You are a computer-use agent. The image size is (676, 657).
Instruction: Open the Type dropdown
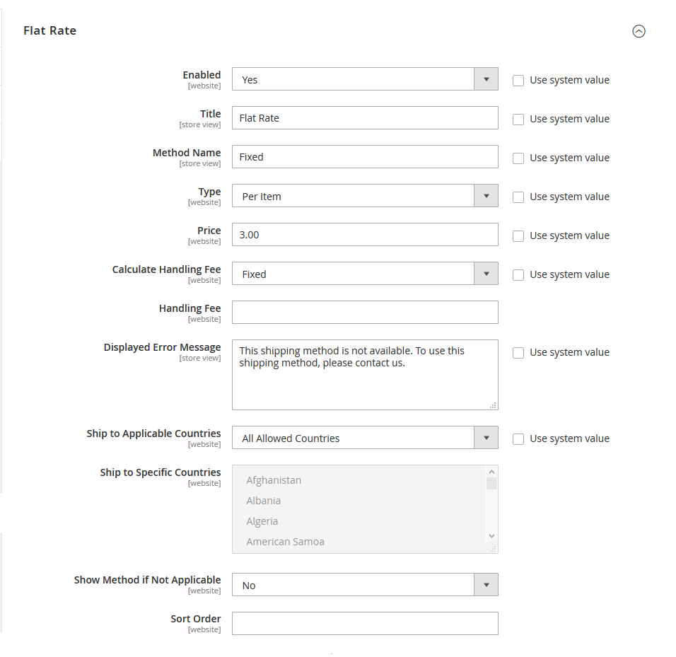(486, 195)
